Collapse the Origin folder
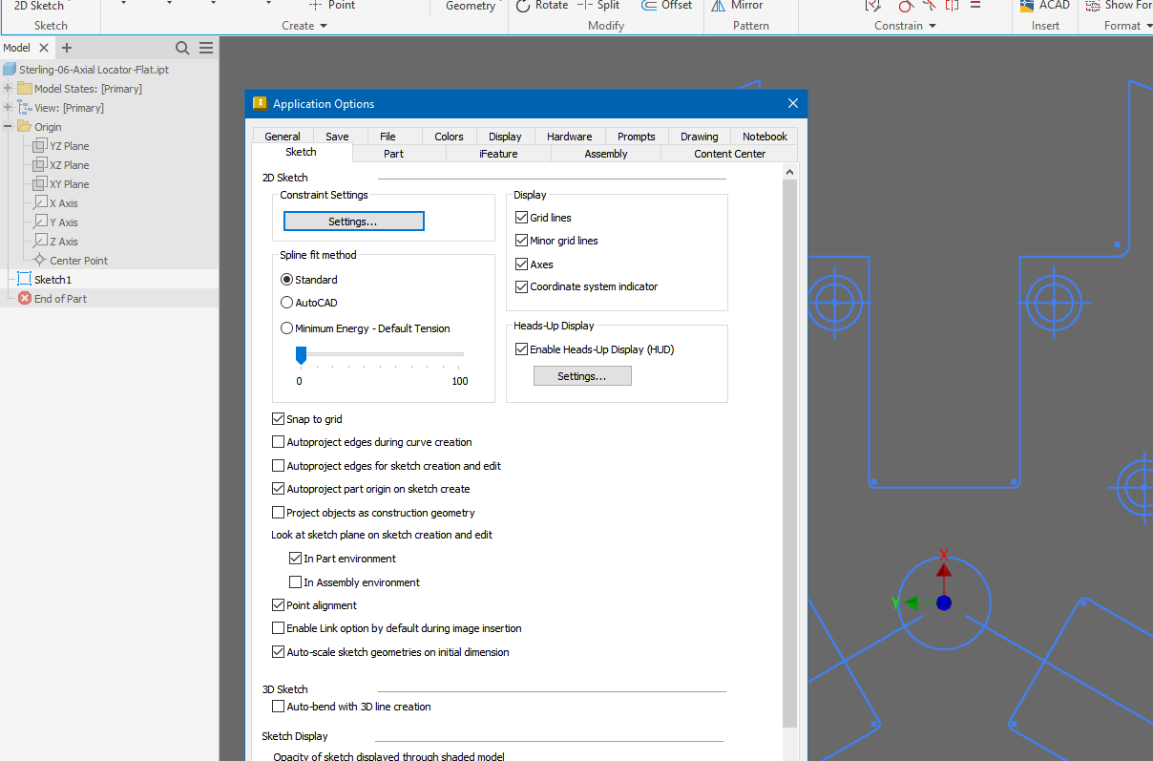1153x761 pixels. tap(8, 126)
